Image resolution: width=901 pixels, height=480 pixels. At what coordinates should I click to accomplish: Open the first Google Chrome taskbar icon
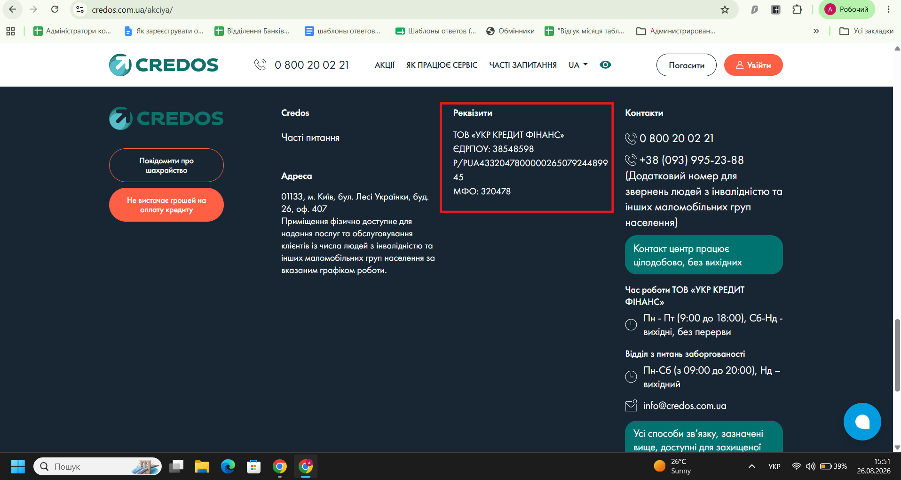280,466
